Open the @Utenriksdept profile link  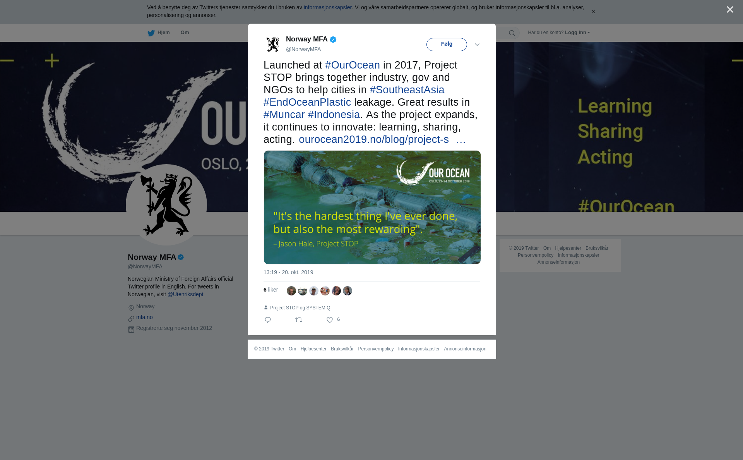pos(185,294)
